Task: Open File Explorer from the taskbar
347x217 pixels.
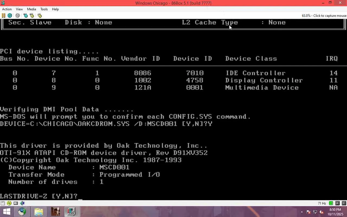Action: pyautogui.click(x=39, y=212)
